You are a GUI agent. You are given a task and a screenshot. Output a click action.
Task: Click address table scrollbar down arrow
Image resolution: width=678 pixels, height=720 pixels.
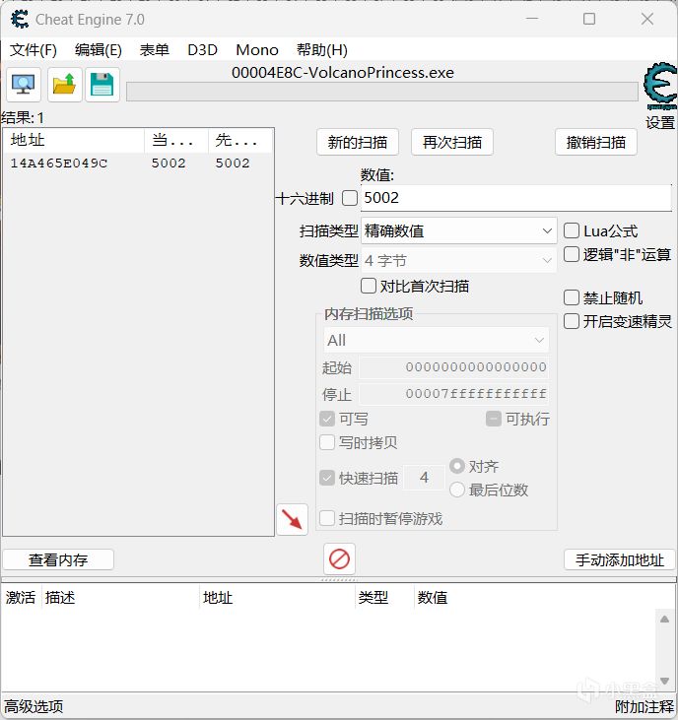click(x=664, y=681)
